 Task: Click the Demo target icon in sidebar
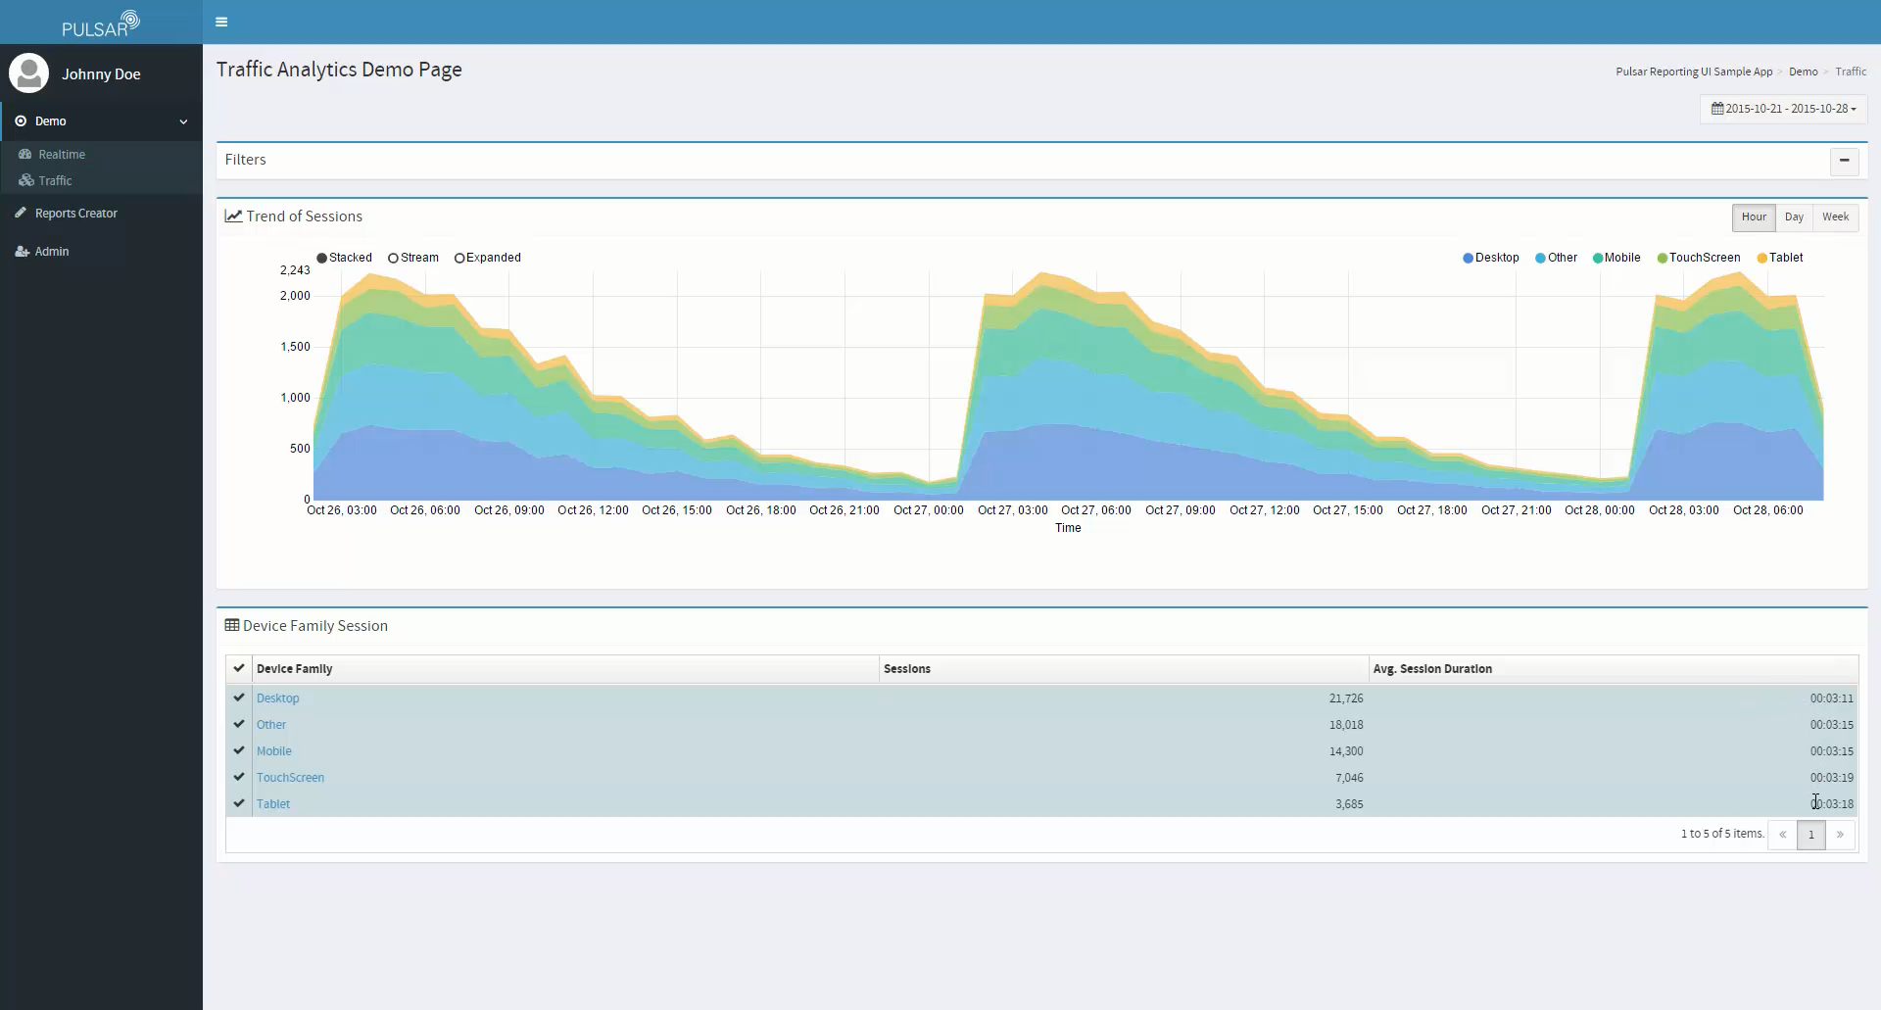point(21,121)
